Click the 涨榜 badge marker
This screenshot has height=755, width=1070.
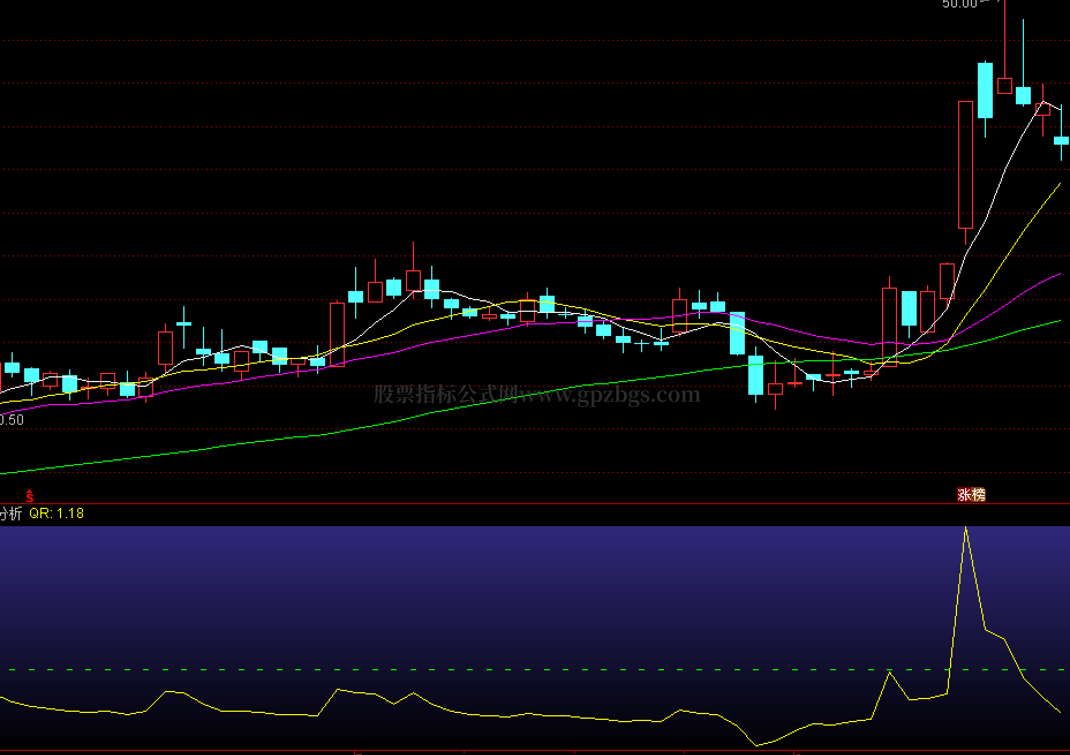971,494
